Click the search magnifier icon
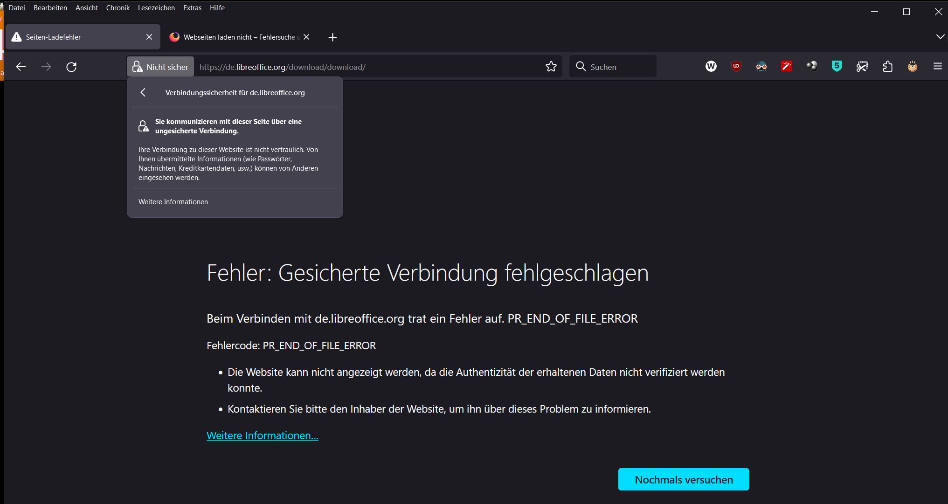This screenshot has width=948, height=504. (x=581, y=67)
